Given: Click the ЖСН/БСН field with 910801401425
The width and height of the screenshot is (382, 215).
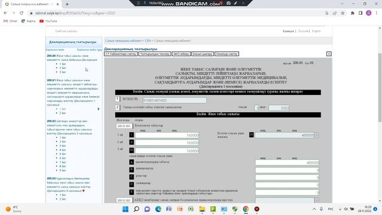Looking at the screenshot, I should pos(175,100).
